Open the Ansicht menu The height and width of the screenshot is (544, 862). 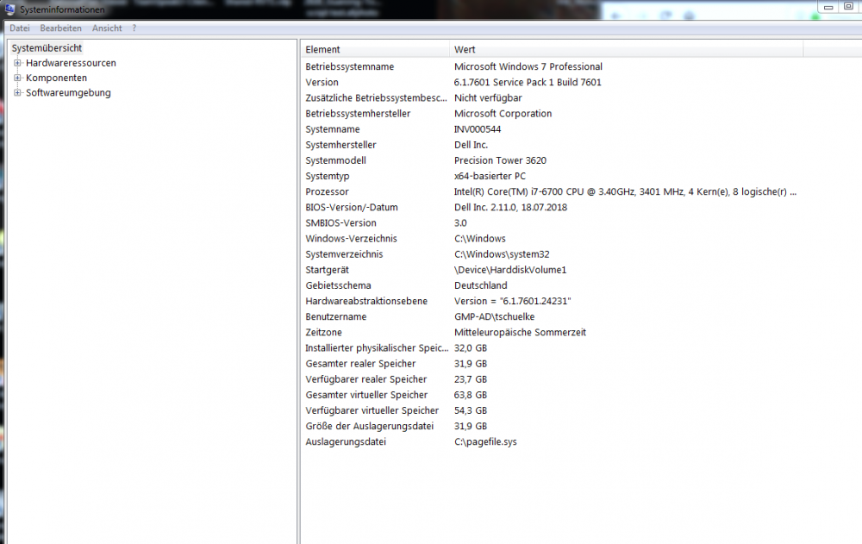point(106,28)
